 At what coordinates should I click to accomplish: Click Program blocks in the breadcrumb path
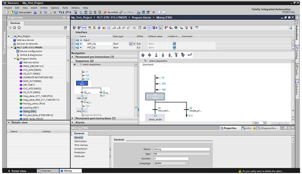click(141, 18)
